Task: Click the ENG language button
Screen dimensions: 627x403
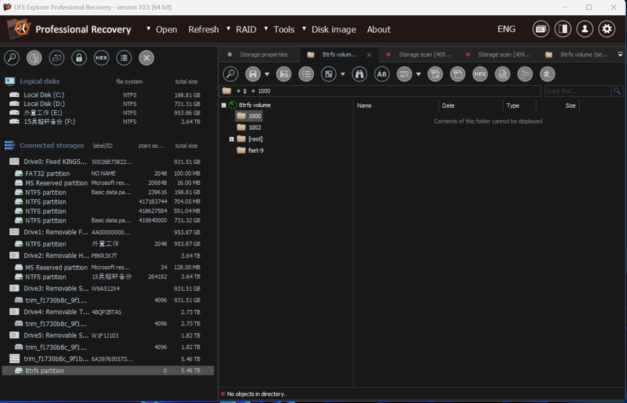Action: tap(507, 29)
